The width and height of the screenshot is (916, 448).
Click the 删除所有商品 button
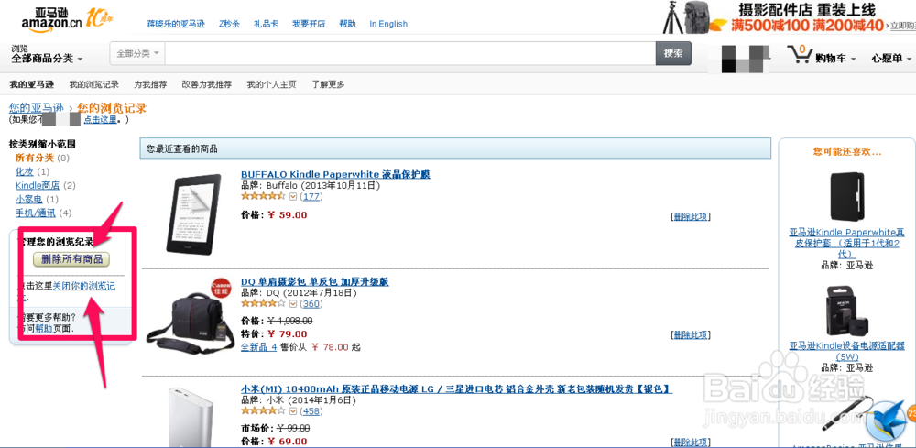point(71,259)
